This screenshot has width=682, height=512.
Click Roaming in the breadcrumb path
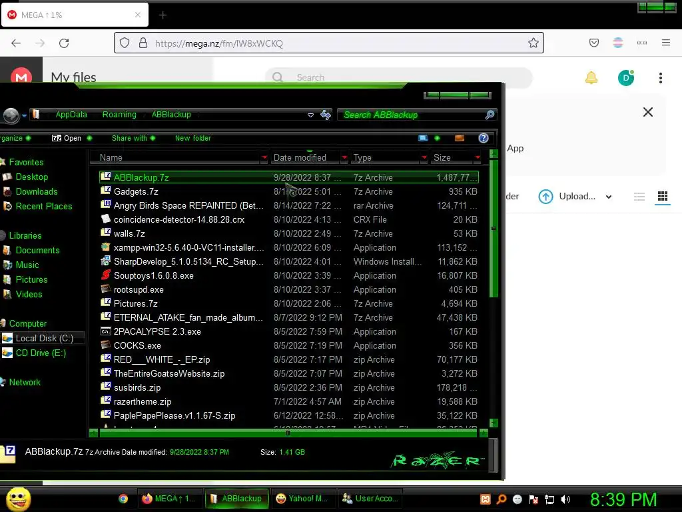[x=119, y=115]
